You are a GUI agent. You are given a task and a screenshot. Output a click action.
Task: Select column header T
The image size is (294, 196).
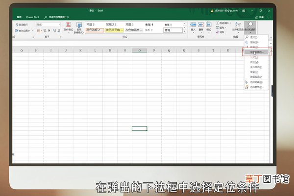pos(213,50)
